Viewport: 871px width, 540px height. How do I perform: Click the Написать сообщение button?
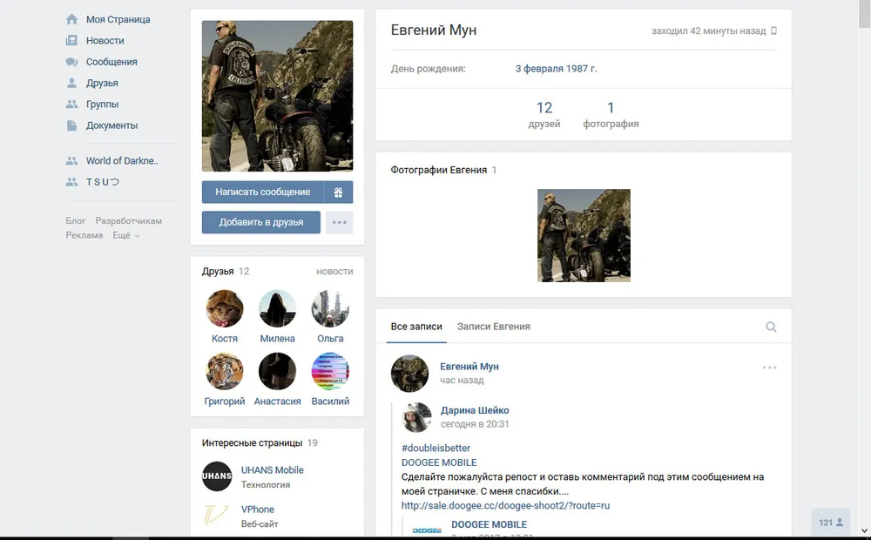[262, 192]
